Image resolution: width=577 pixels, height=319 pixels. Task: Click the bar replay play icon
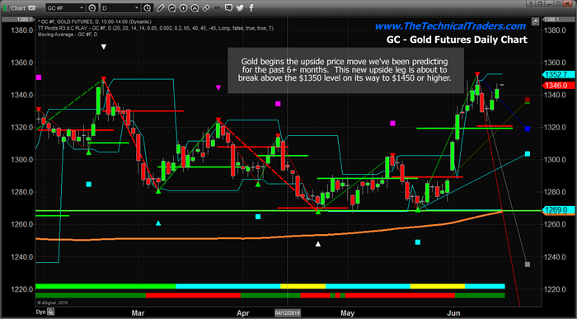[x=183, y=7]
